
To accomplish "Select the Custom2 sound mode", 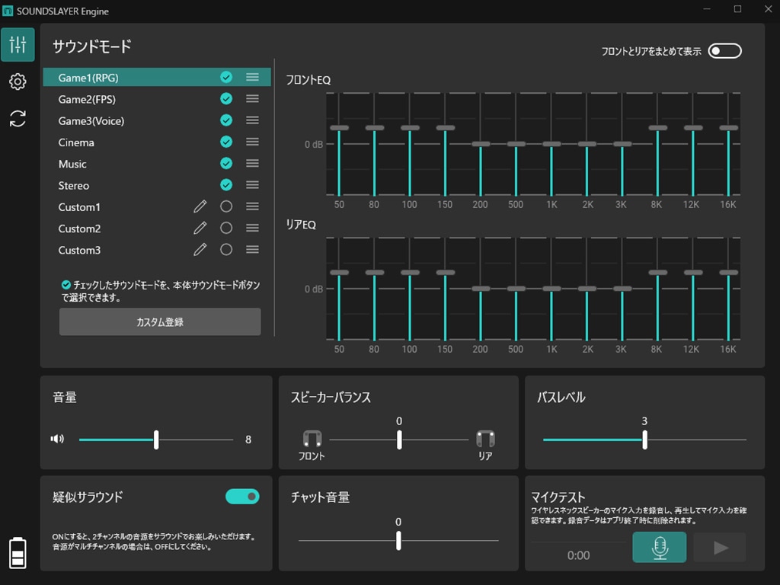I will click(x=157, y=229).
